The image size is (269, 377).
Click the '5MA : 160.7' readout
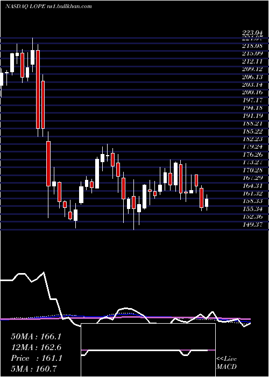tap(34, 369)
